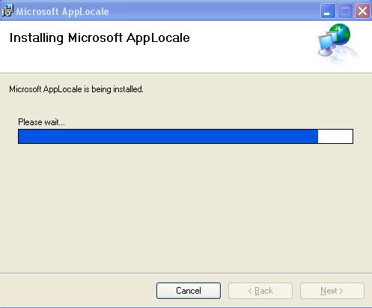Click the globe and computers banner graphic
372x308 pixels.
tap(337, 43)
